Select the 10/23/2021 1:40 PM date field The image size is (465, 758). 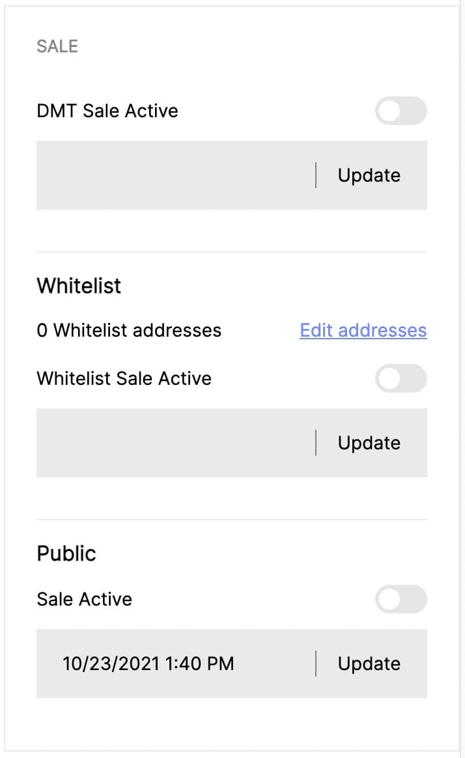click(x=148, y=664)
